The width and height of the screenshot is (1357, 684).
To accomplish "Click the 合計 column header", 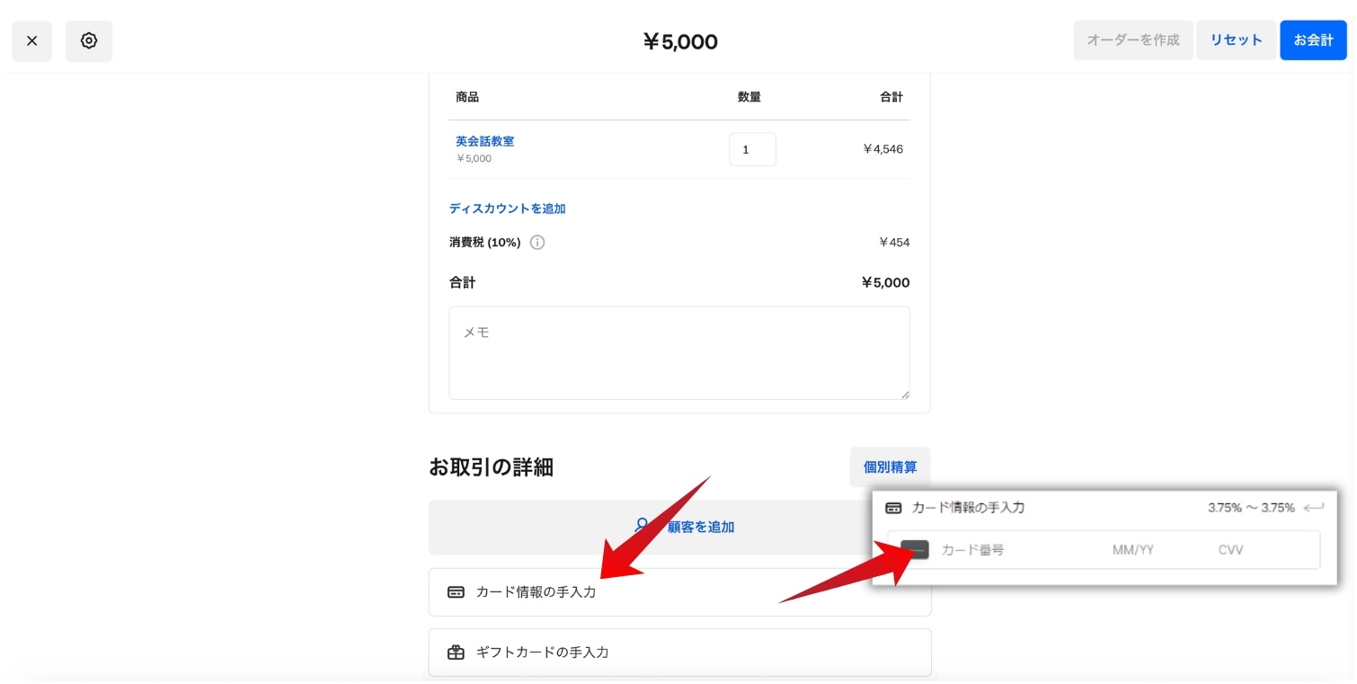I will (x=891, y=97).
